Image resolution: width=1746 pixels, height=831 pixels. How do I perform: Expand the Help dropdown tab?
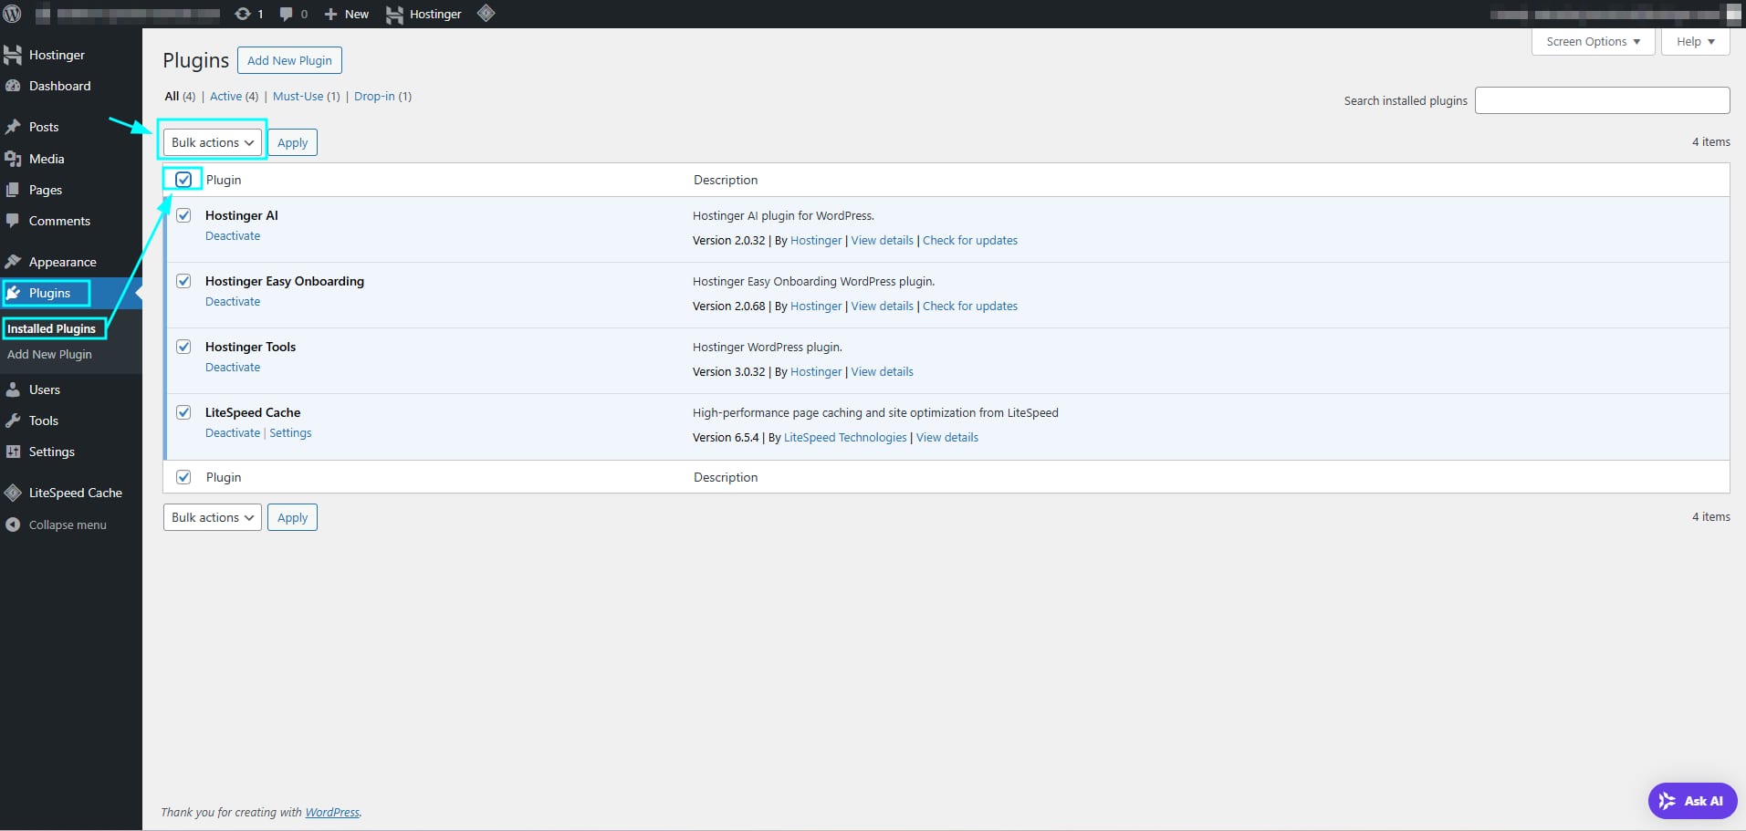coord(1695,42)
